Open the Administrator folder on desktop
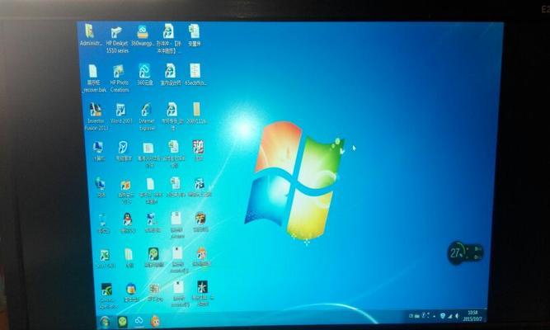The width and height of the screenshot is (550, 330). [90, 35]
